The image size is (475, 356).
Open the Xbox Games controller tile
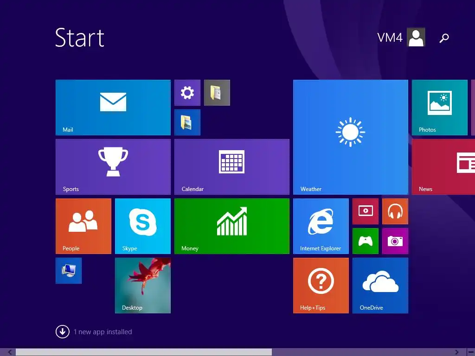point(366,241)
